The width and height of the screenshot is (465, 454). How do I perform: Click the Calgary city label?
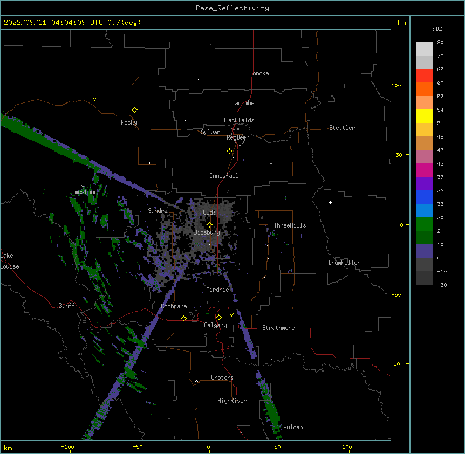pyautogui.click(x=215, y=325)
